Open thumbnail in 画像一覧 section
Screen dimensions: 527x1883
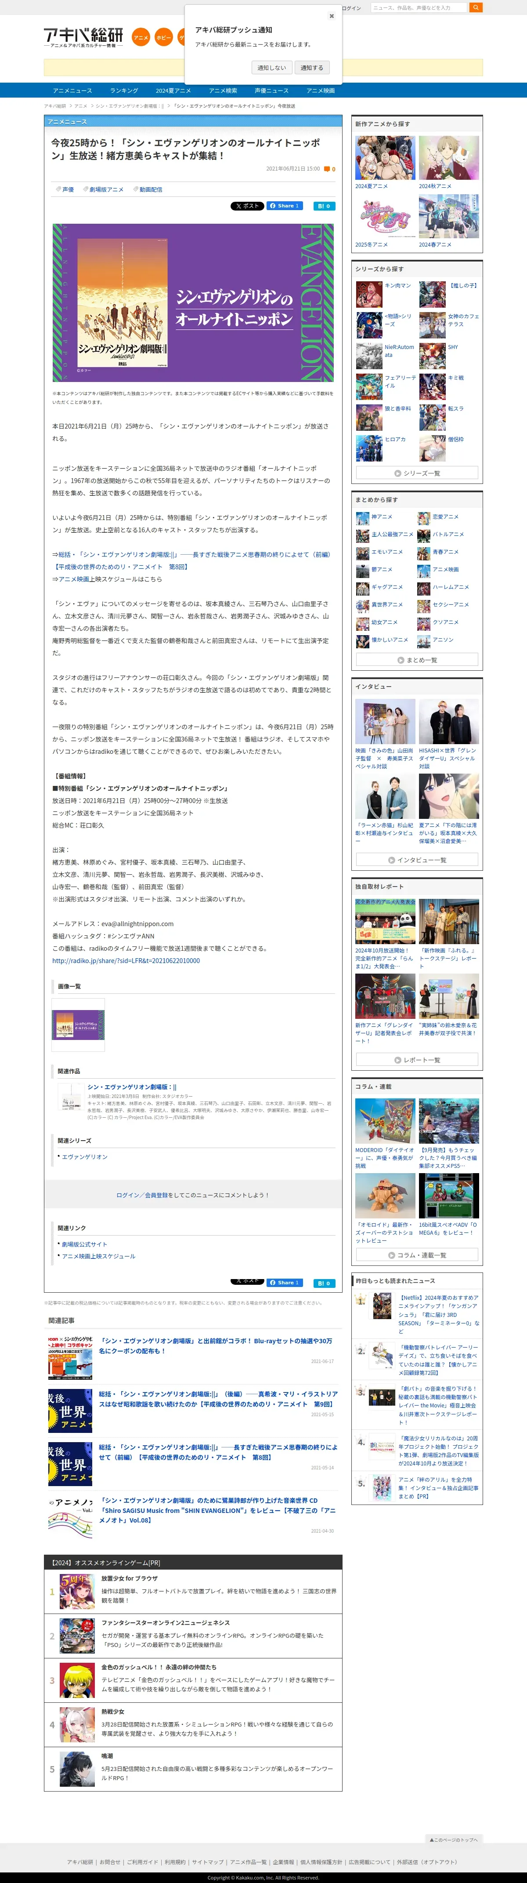[x=78, y=1025]
